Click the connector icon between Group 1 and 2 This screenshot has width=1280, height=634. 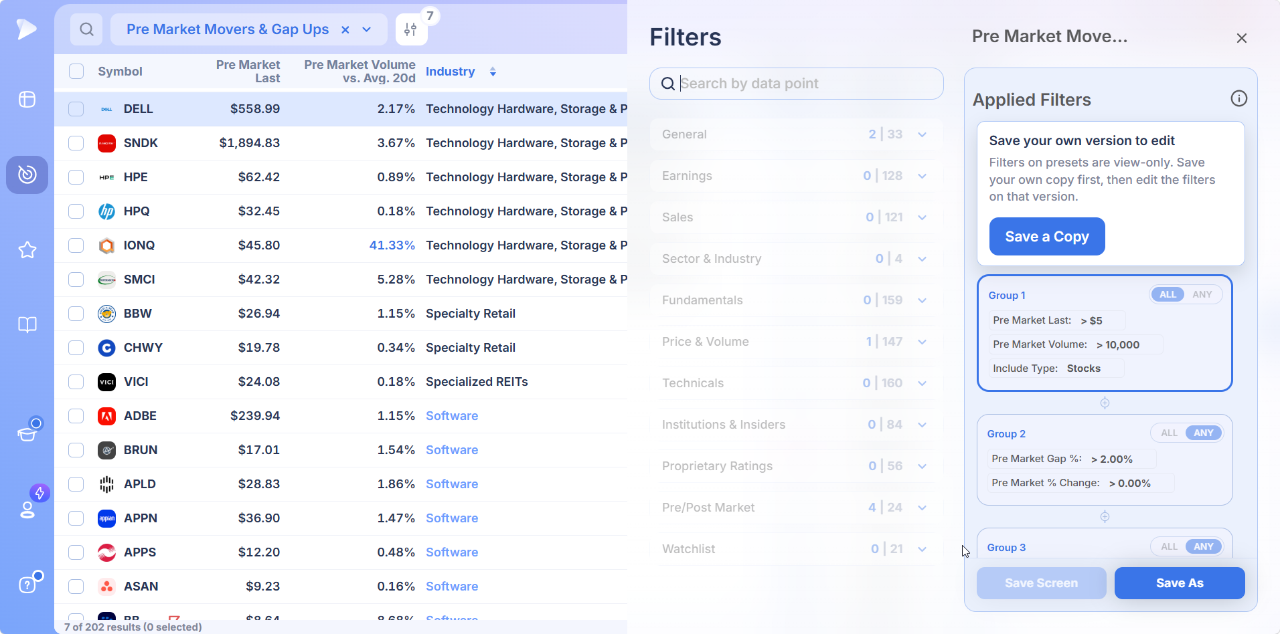point(1105,403)
